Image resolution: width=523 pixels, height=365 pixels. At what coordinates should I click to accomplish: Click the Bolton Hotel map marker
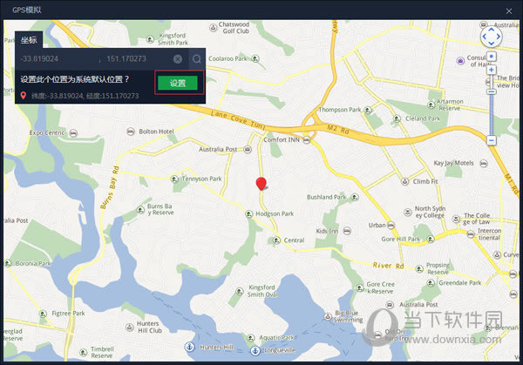point(131,132)
